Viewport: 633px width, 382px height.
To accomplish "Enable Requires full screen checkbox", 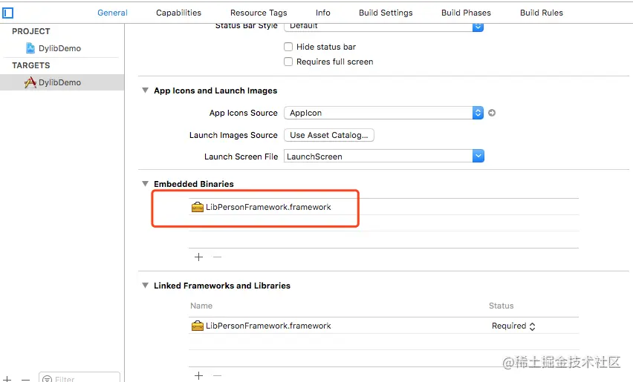I will point(288,62).
